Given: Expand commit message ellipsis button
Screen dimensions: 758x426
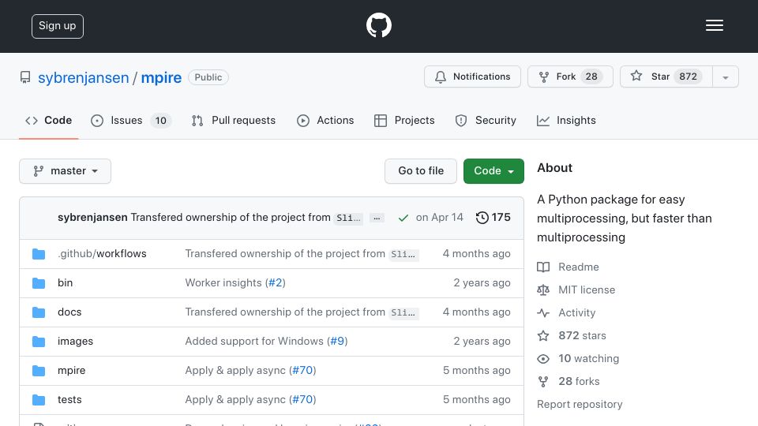Looking at the screenshot, I should pos(377,218).
